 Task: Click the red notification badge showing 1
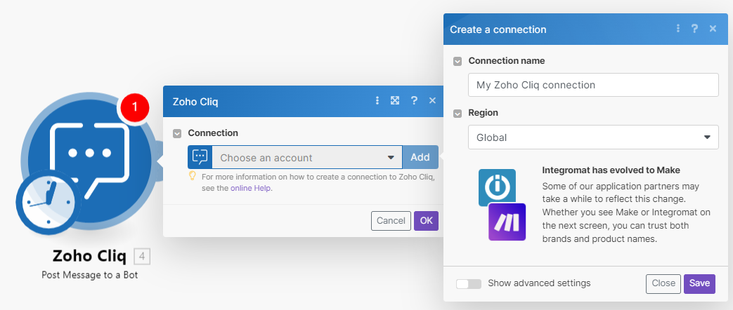tap(135, 107)
